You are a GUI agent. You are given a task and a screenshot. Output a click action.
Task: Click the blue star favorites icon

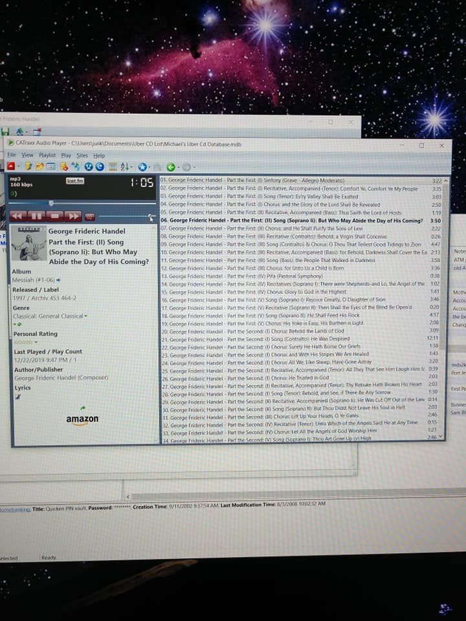tap(142, 167)
